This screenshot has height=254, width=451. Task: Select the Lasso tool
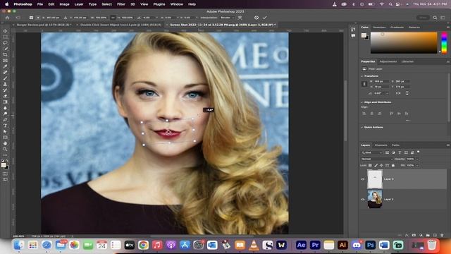pos(5,42)
